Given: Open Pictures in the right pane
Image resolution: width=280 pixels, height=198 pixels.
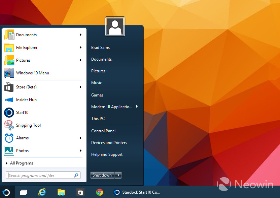Looking at the screenshot, I should click(x=98, y=71).
